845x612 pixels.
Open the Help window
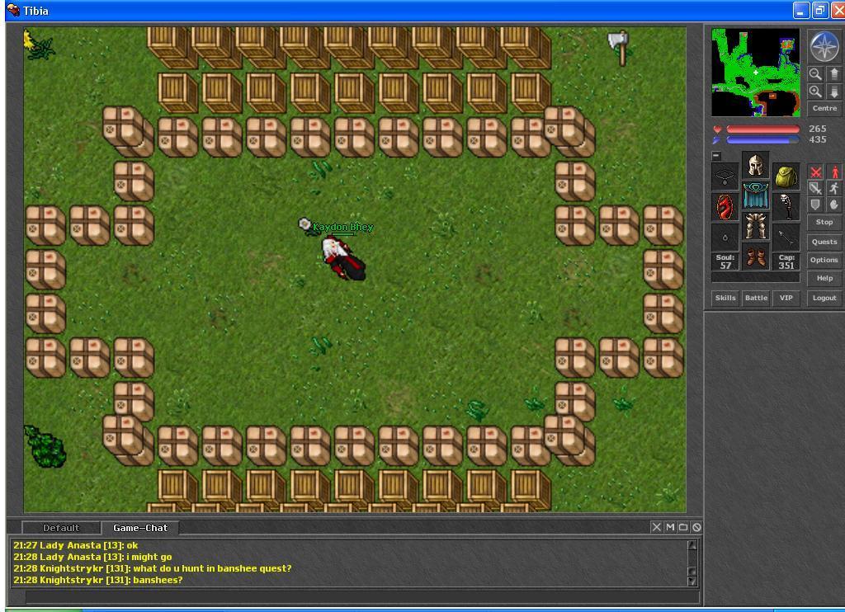pos(824,278)
